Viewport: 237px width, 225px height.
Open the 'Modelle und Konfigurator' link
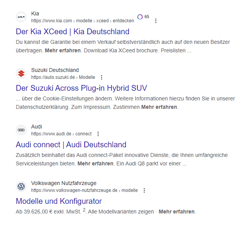click(59, 201)
